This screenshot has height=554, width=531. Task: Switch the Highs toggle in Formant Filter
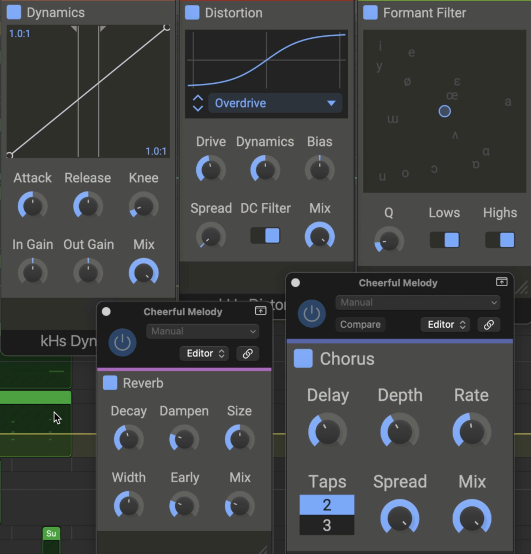[500, 240]
